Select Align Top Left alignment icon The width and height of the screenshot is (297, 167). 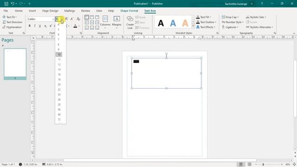[87, 17]
